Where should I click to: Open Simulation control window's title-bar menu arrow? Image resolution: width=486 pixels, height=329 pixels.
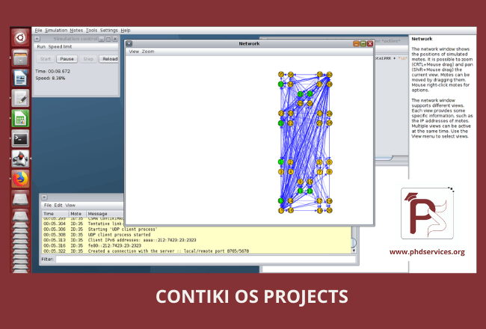pyautogui.click(x=37, y=39)
